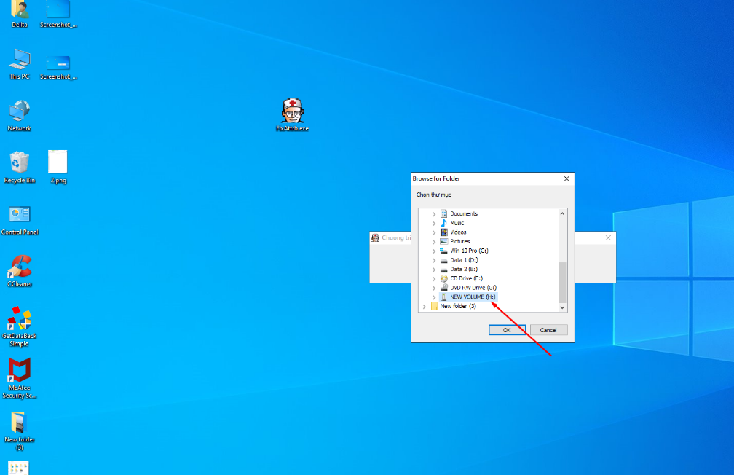Close the Browse for Folder dialog
Image resolution: width=734 pixels, height=475 pixels.
point(567,178)
